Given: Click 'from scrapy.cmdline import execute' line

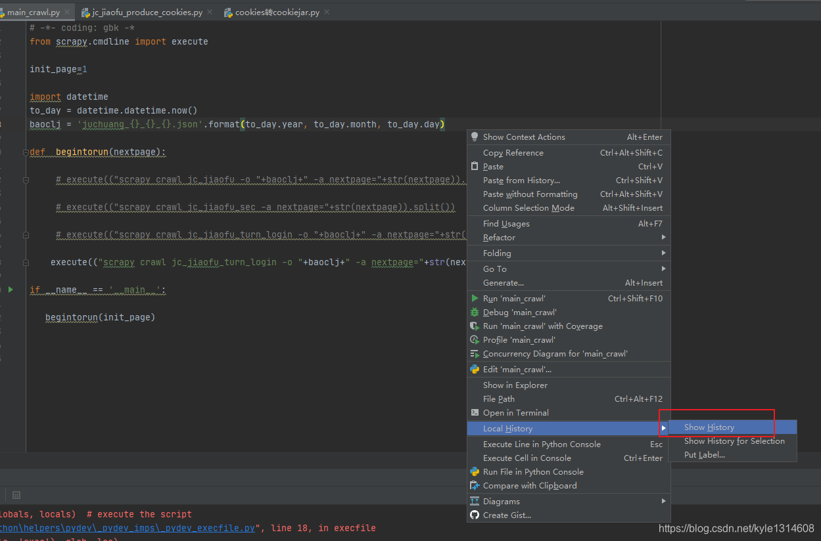Looking at the screenshot, I should click(119, 41).
